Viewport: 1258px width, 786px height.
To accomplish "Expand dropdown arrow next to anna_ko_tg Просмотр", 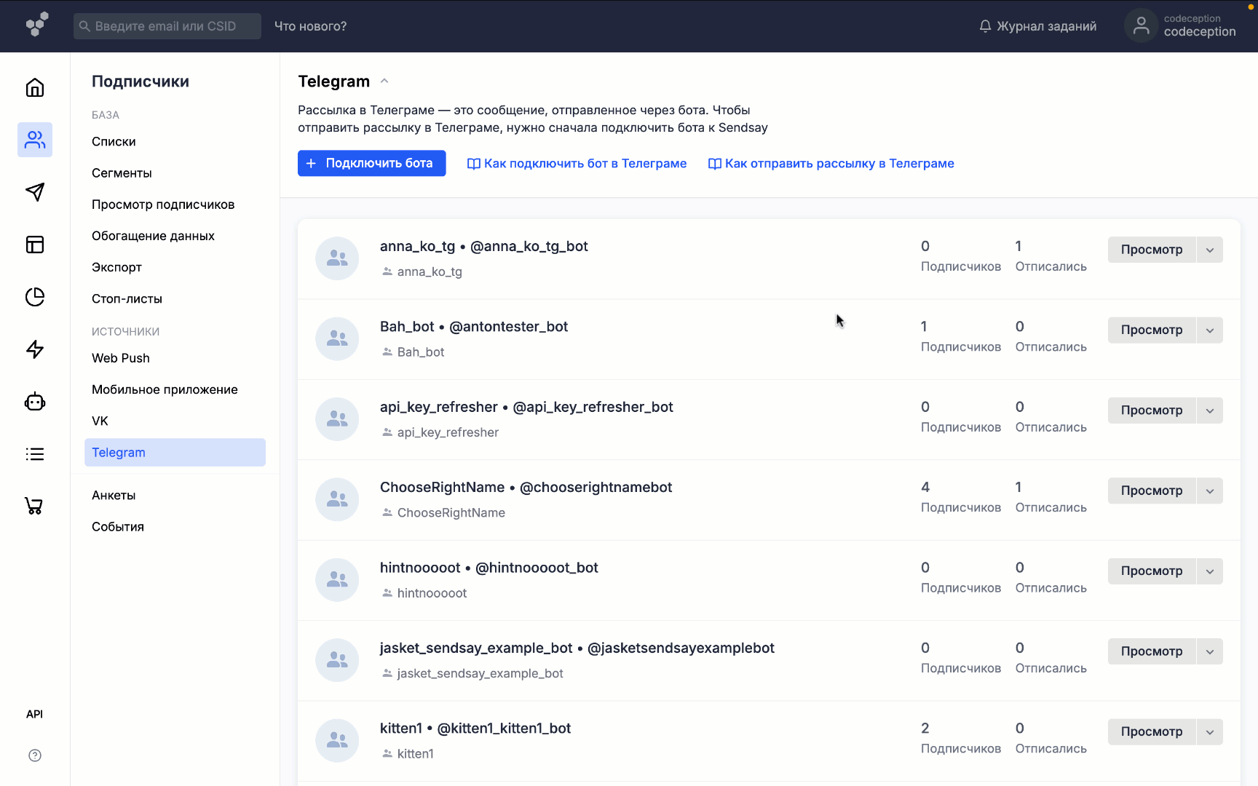I will pos(1209,250).
